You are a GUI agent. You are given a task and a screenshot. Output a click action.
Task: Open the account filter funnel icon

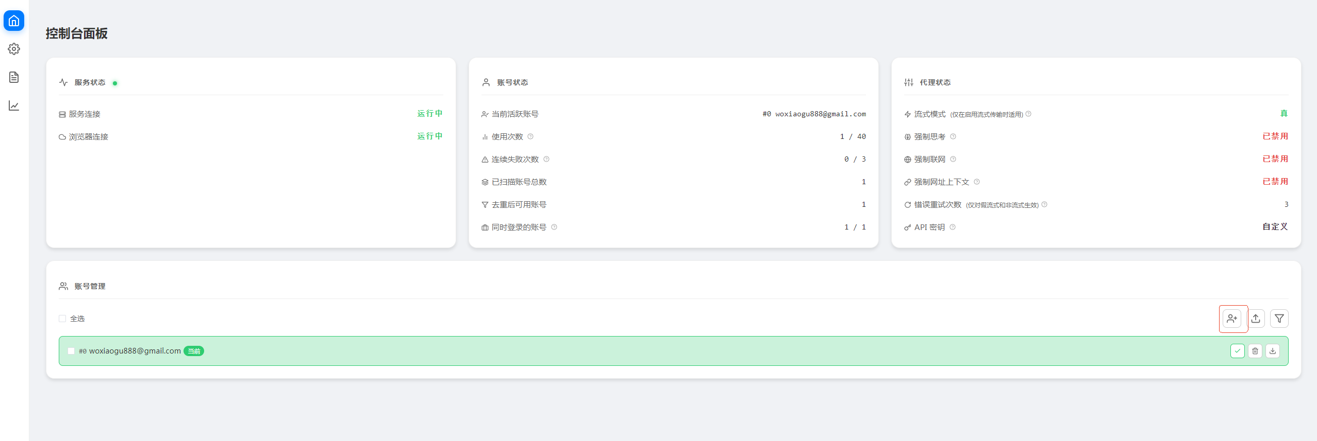pos(1279,319)
